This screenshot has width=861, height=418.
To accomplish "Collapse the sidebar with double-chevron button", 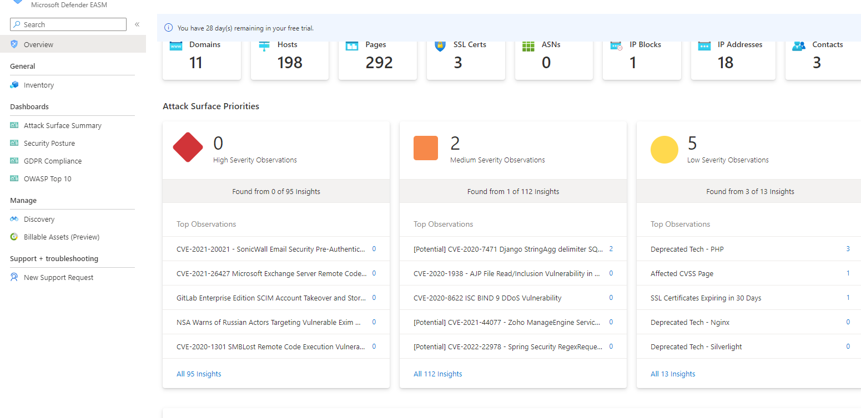I will pyautogui.click(x=137, y=24).
